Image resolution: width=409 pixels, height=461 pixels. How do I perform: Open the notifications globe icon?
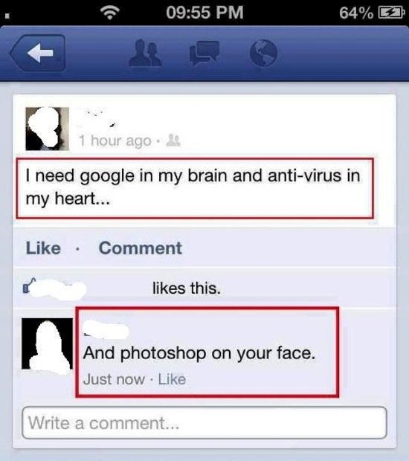coord(263,54)
